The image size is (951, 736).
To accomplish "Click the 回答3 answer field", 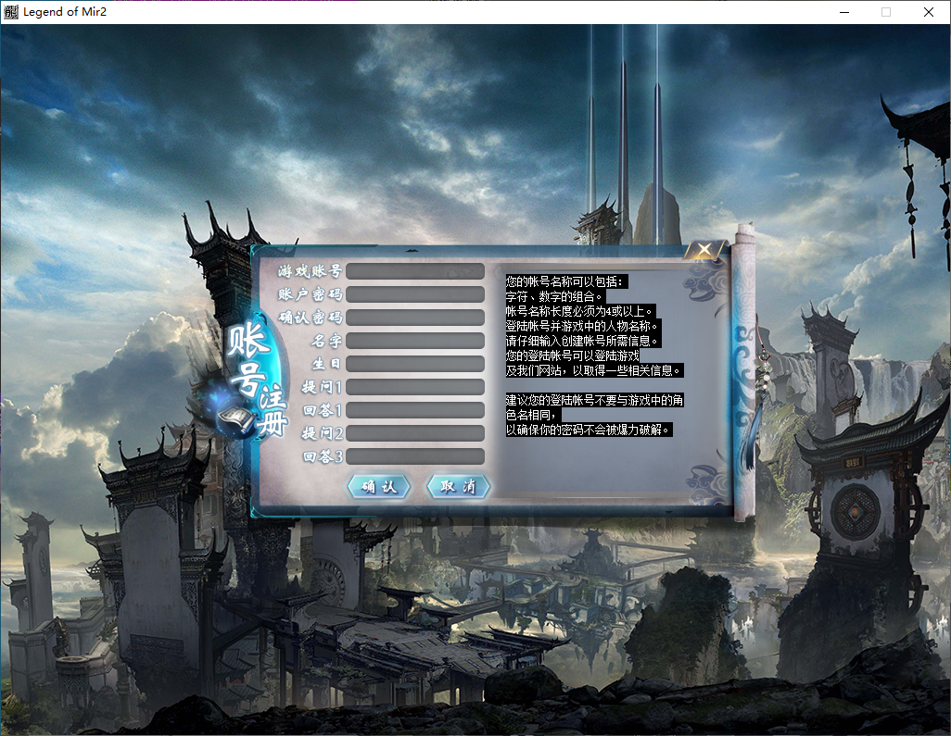I will tap(415, 456).
